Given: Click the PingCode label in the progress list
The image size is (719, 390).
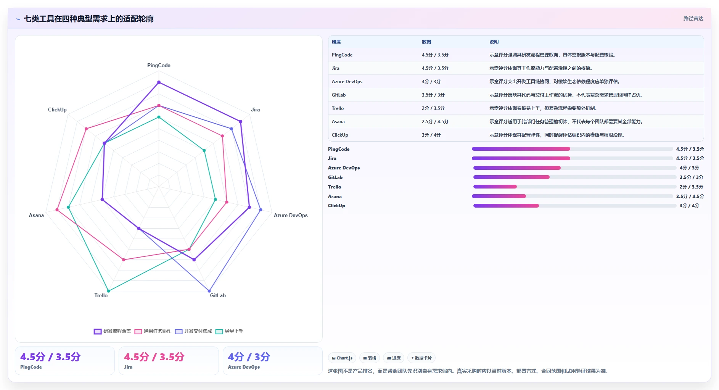Looking at the screenshot, I should coord(339,149).
